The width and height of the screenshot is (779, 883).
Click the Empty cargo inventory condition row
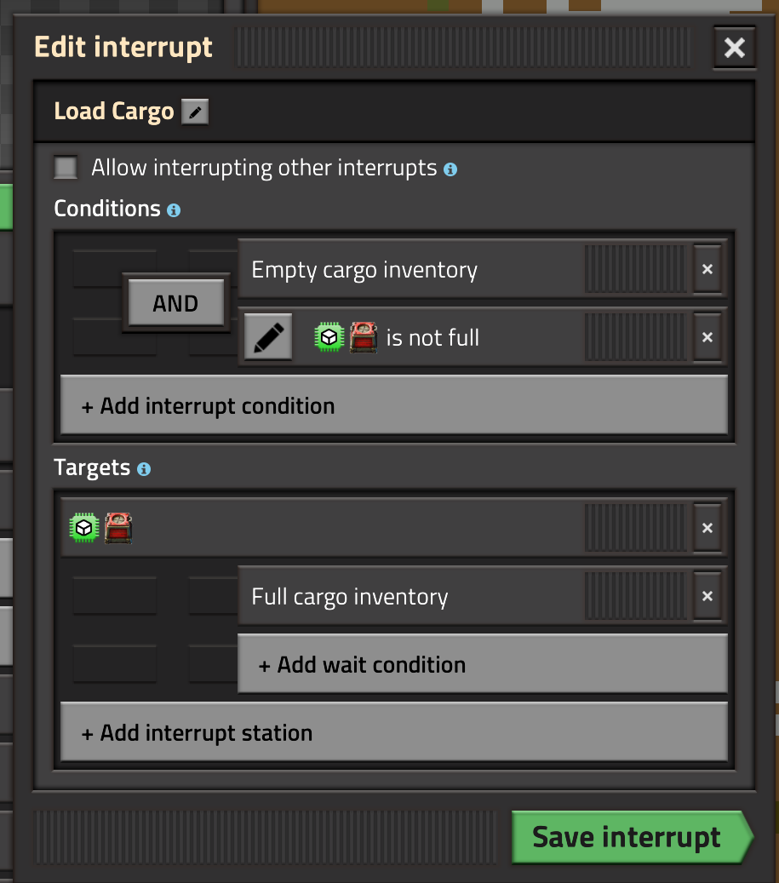point(409,269)
